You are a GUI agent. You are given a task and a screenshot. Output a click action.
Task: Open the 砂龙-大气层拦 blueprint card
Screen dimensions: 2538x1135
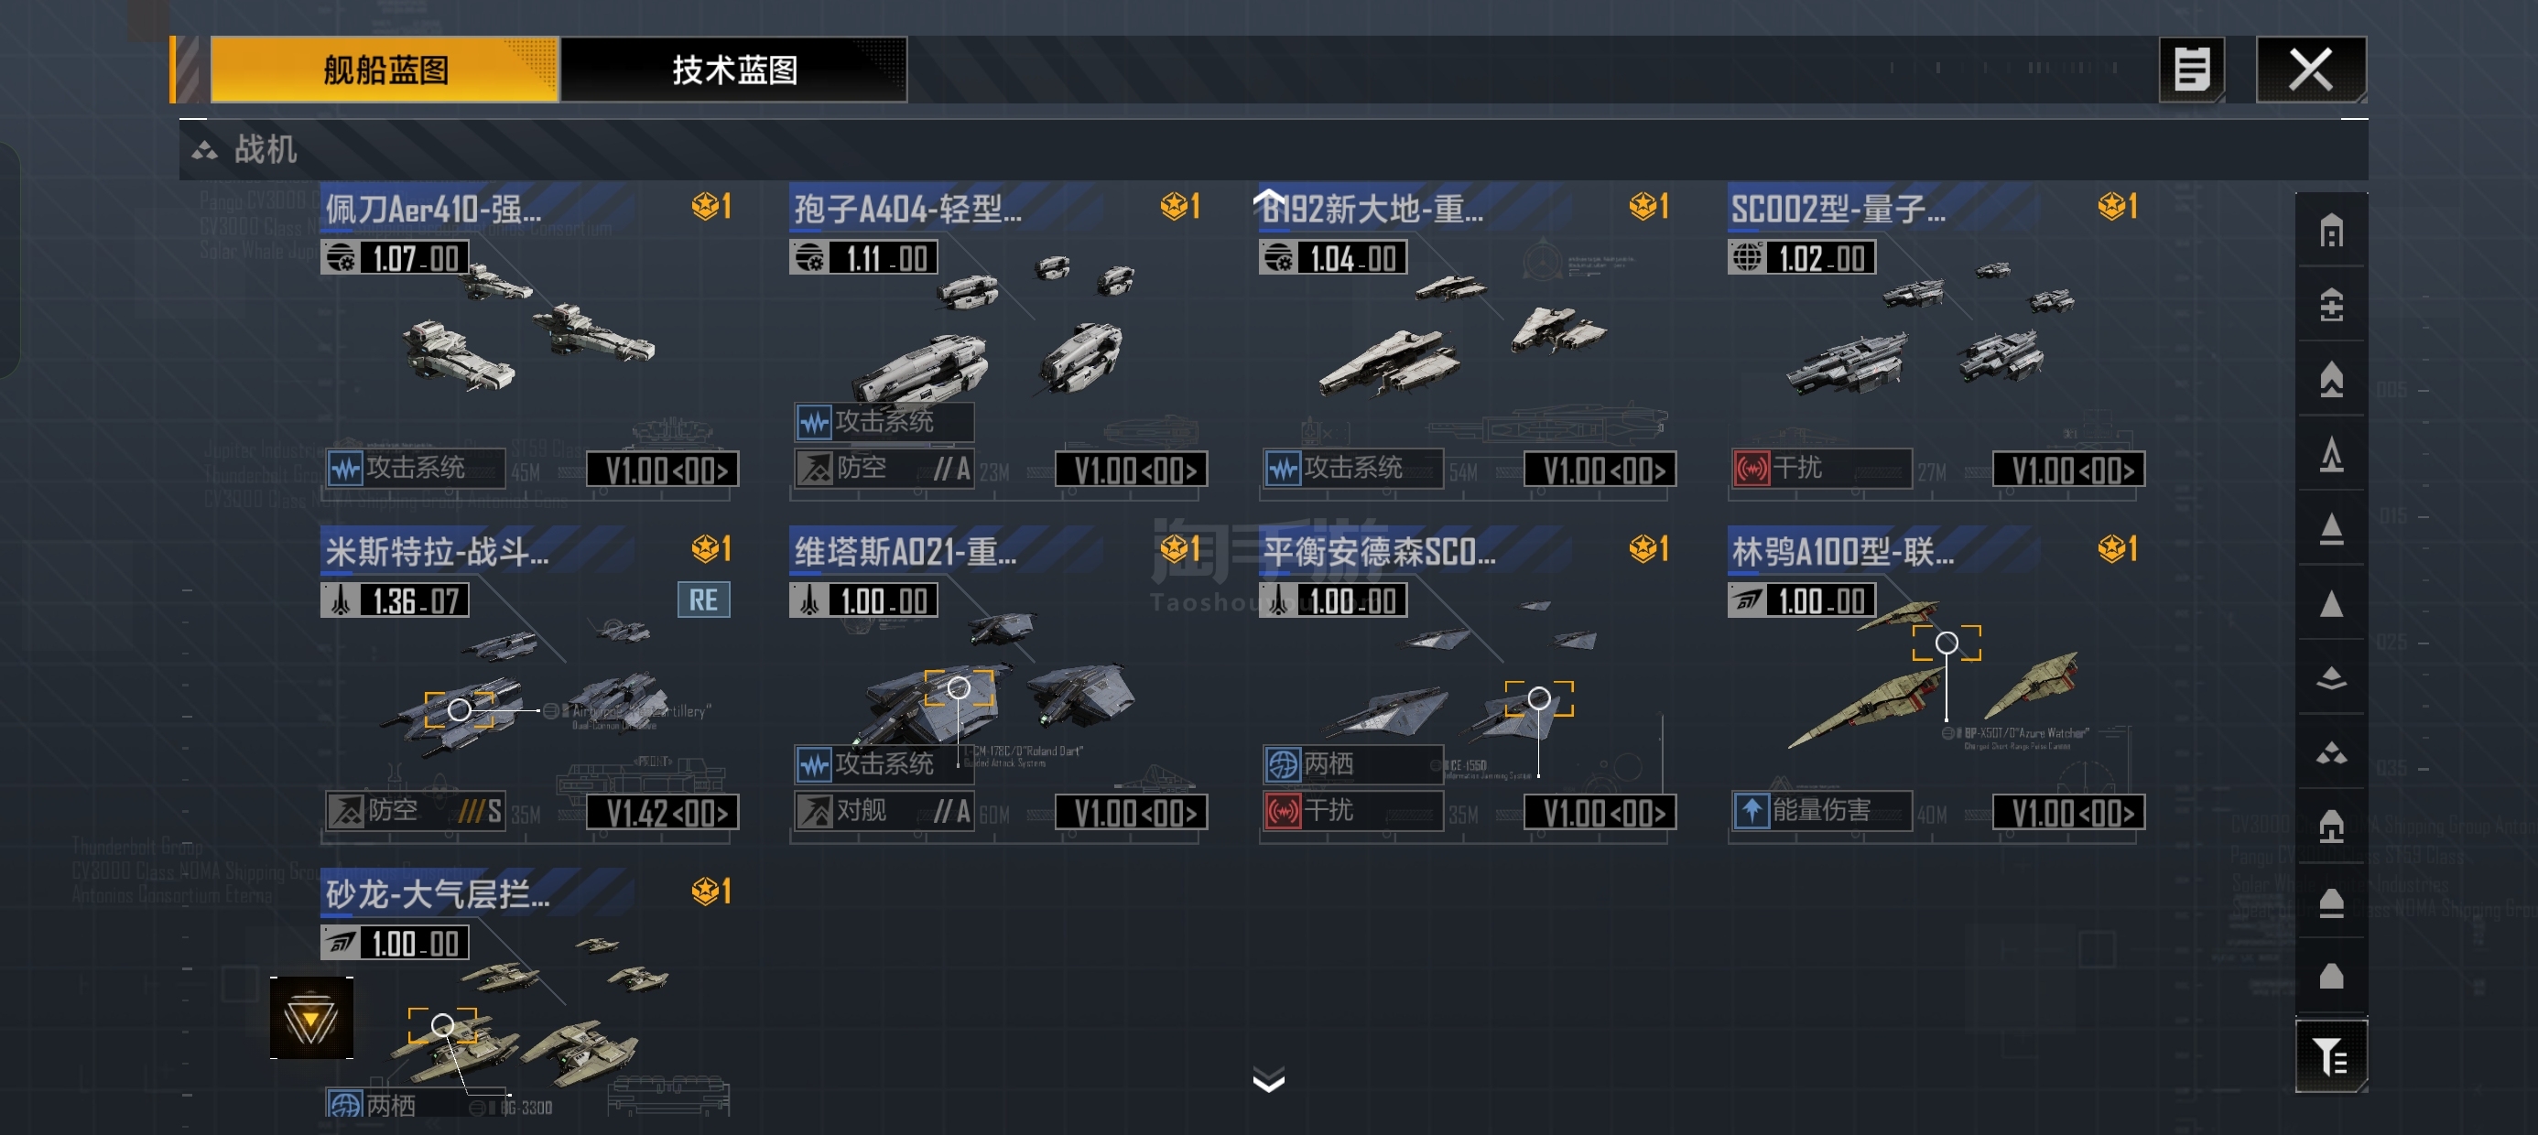(x=529, y=993)
